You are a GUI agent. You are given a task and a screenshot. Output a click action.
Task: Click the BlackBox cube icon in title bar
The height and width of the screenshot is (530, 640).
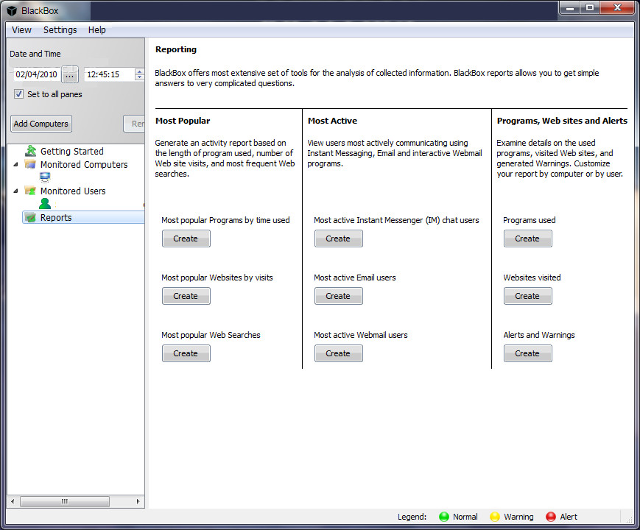pyautogui.click(x=12, y=10)
